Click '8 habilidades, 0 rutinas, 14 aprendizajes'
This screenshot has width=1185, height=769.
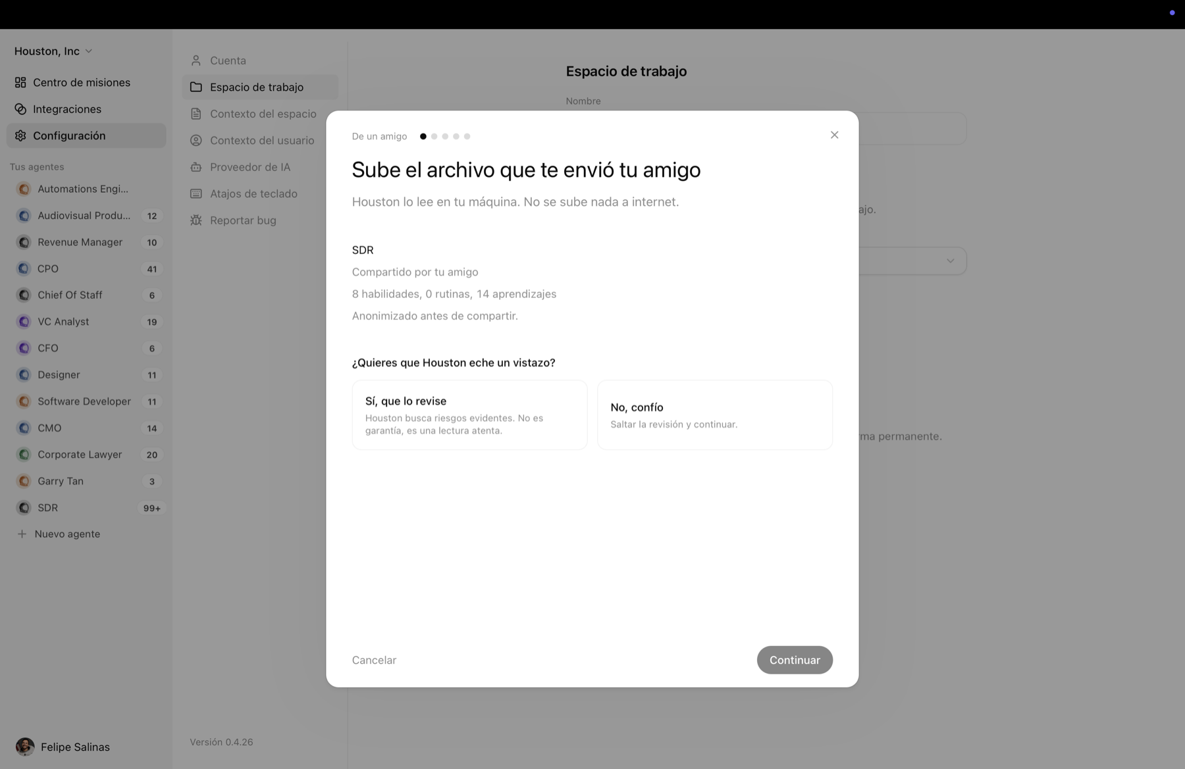coord(454,294)
